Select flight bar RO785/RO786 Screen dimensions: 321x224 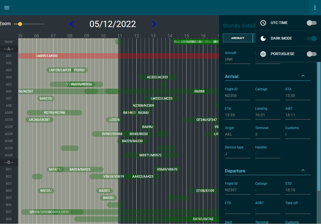coord(55,113)
